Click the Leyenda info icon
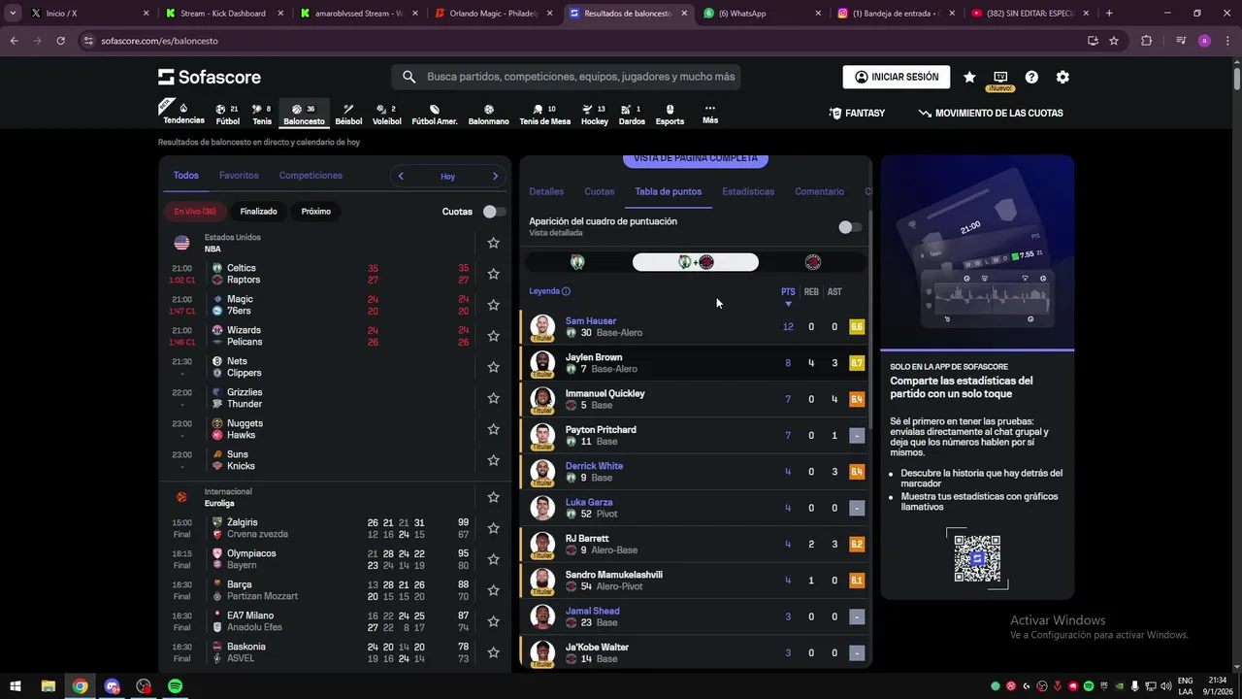This screenshot has height=699, width=1242. (x=566, y=291)
